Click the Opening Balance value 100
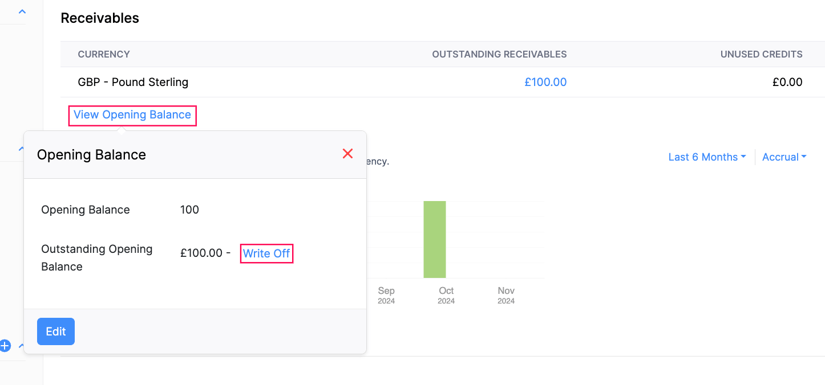This screenshot has height=385, width=825. (189, 210)
